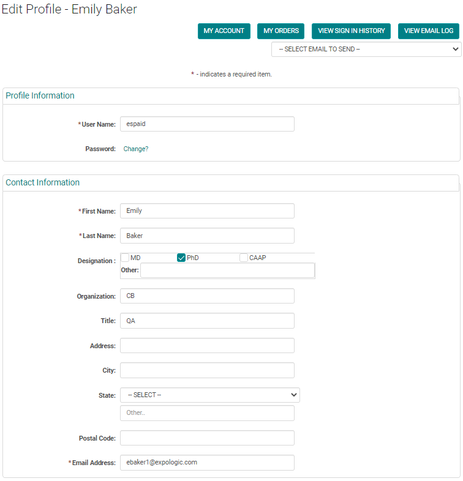Focus the User Name field
463x481 pixels.
207,124
